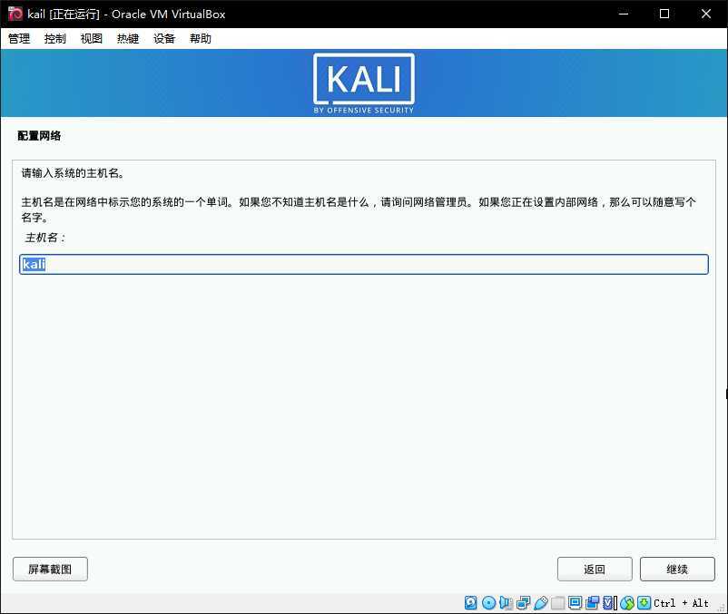728x614 pixels.
Task: Open the audio status icon
Action: (x=507, y=603)
